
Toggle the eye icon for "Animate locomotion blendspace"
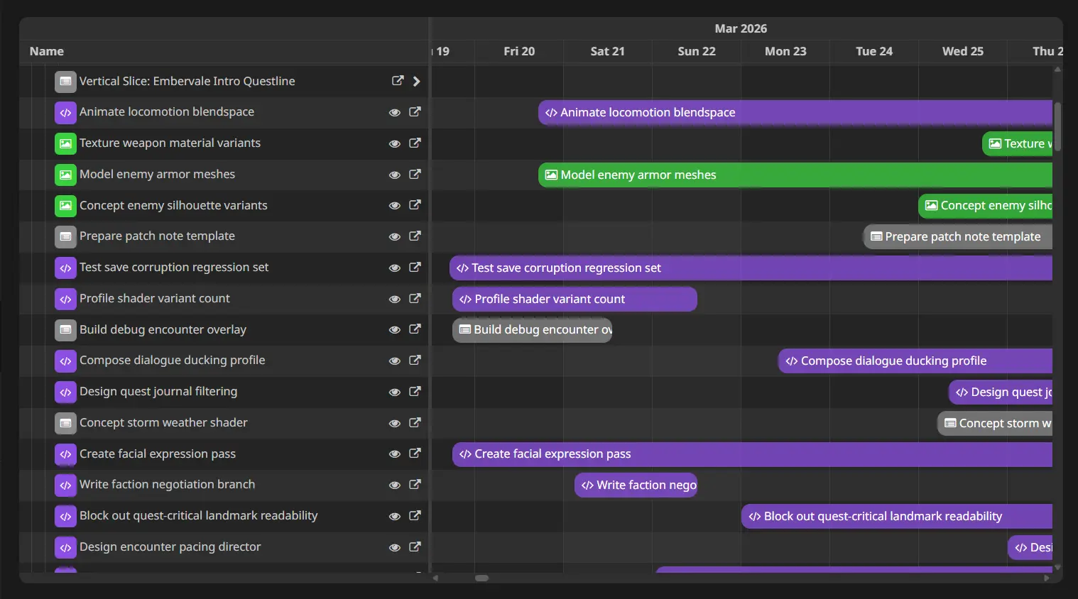(395, 112)
